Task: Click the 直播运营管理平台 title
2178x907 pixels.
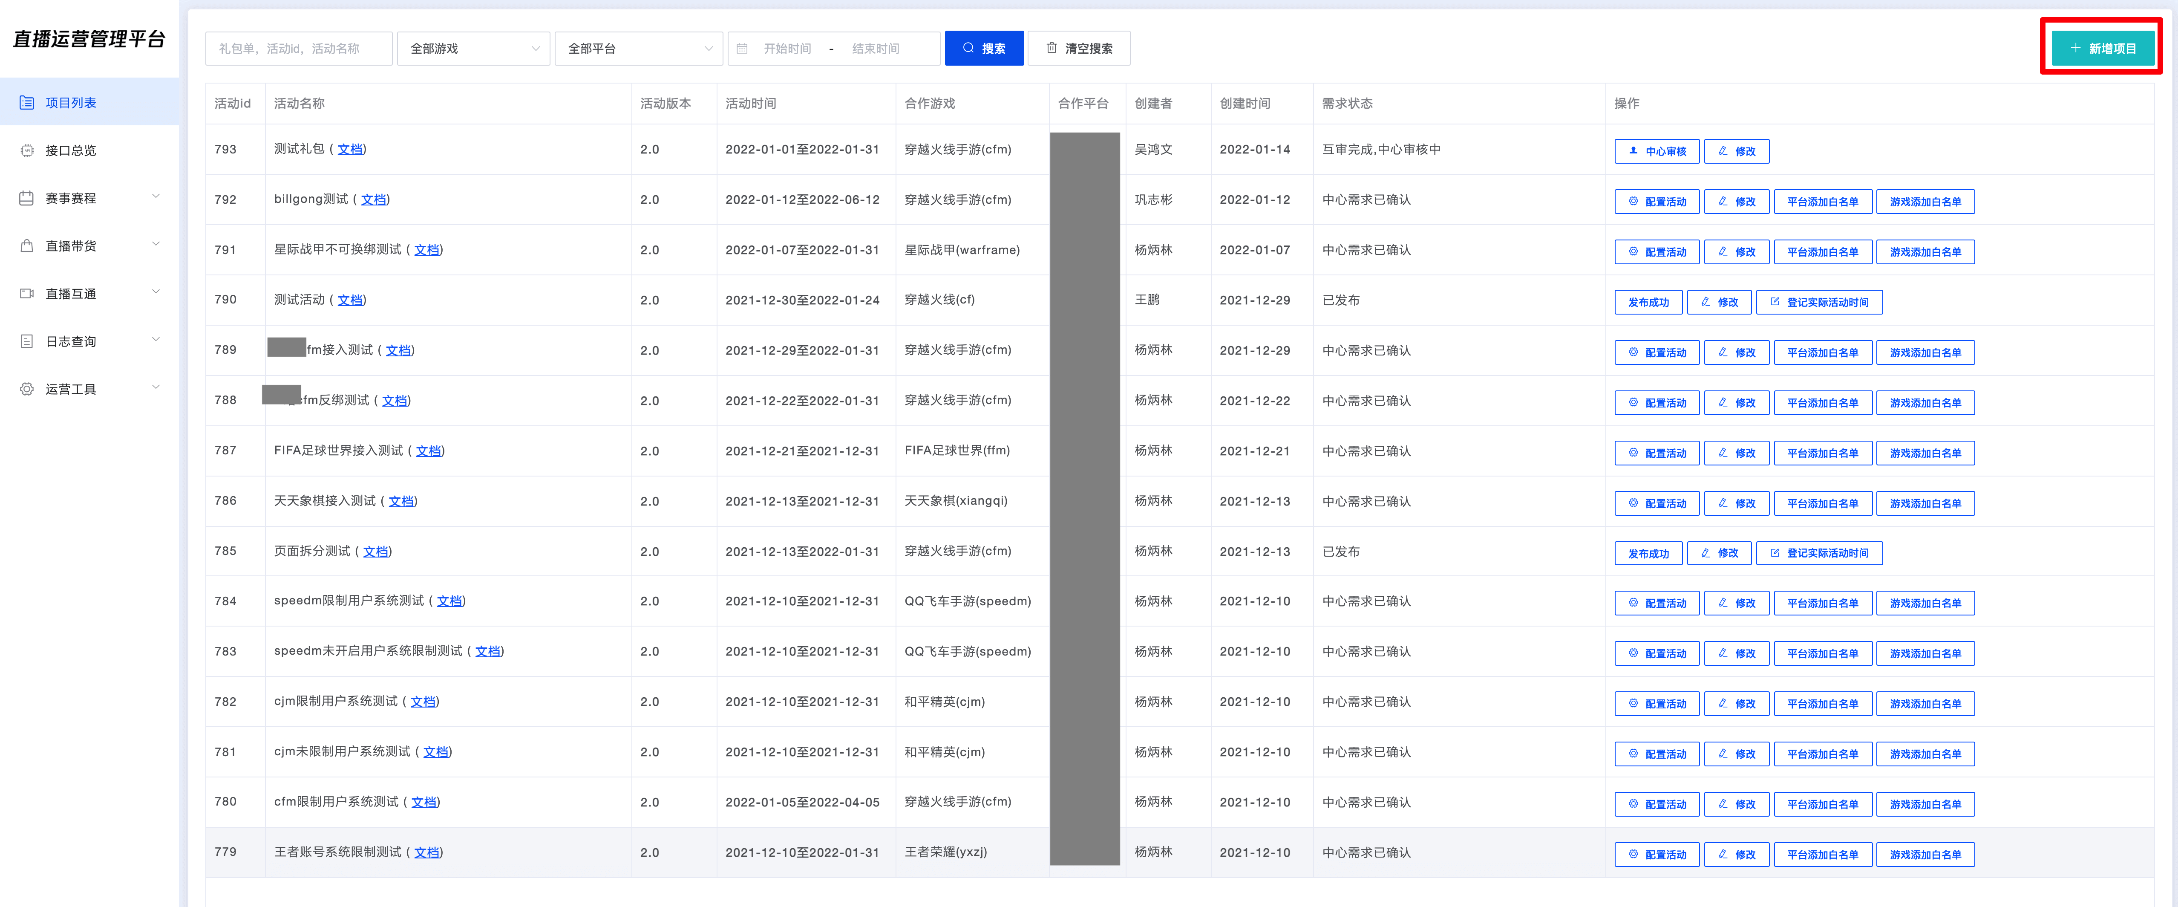Action: pos(89,39)
